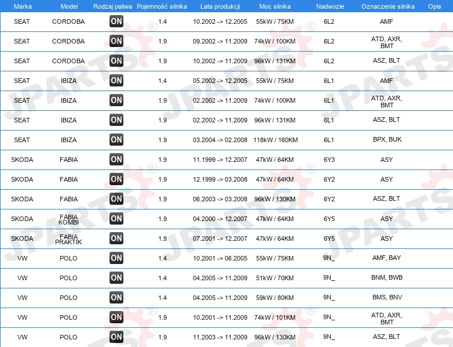Image resolution: width=453 pixels, height=347 pixels.
Task: Click production dates 07.2001 -> 12.2007
Action: (x=220, y=238)
